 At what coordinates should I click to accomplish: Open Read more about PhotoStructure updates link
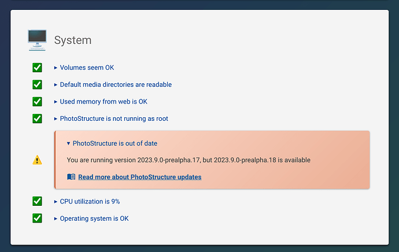140,177
